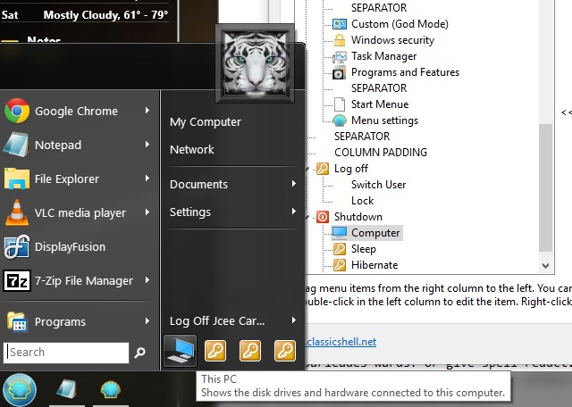Select Custom (God Mode) tree item
572x407 pixels.
click(392, 24)
